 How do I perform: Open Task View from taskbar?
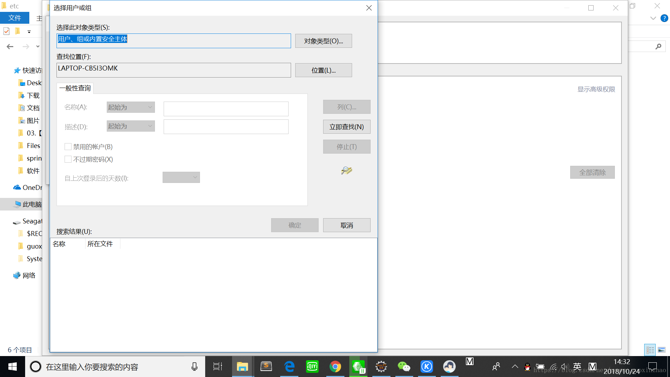tap(218, 367)
